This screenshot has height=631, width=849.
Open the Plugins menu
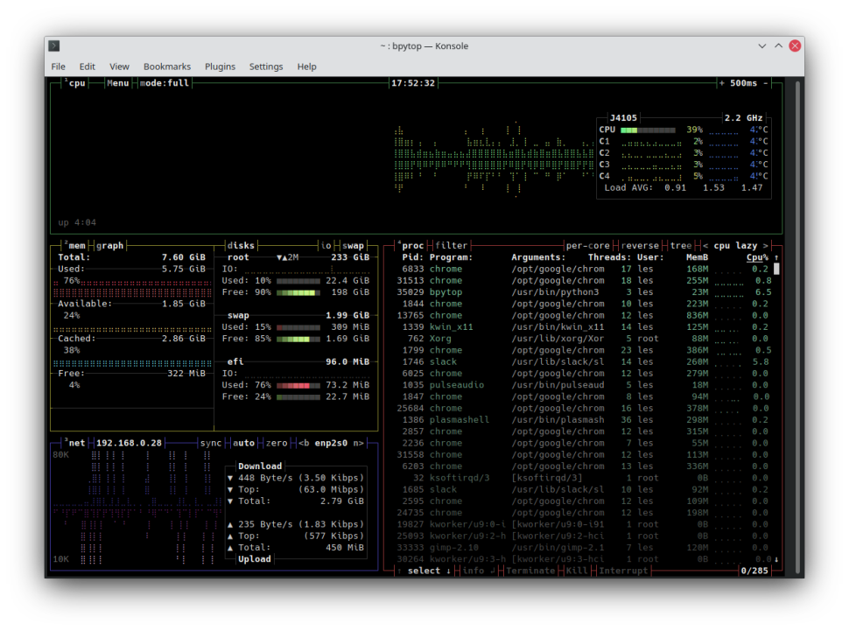tap(220, 67)
